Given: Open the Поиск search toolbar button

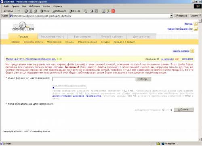Looking at the screenshot, I should [x=45, y=11].
